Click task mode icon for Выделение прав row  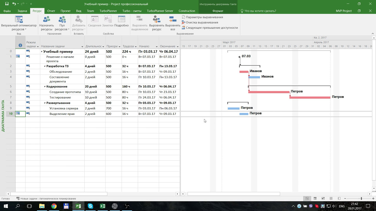pyautogui.click(x=28, y=113)
